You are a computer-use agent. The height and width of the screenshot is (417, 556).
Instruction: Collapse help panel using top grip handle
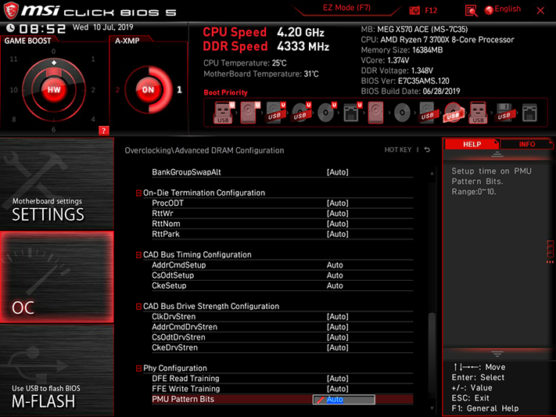pos(497,154)
